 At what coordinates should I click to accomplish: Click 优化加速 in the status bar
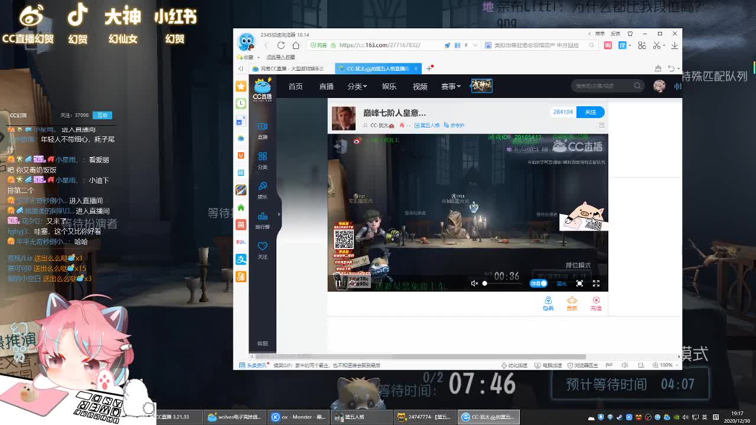point(514,365)
